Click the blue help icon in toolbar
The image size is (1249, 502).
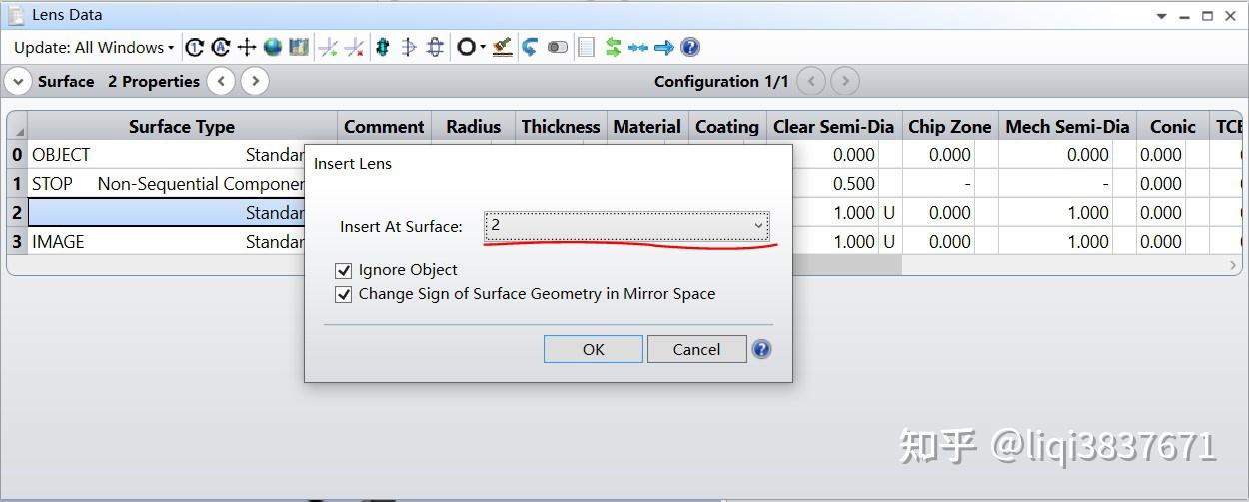tap(689, 47)
